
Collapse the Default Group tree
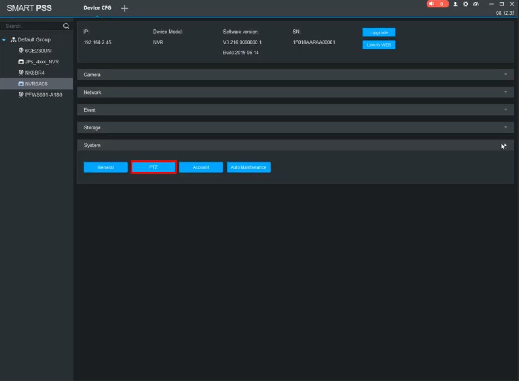pyautogui.click(x=4, y=40)
